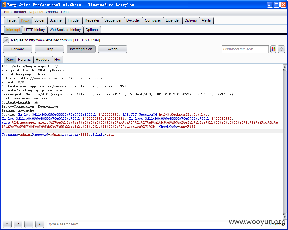Viewport: 288px width, 230px height.
Task: Click the Host: www.ex-silver.com line
Action: point(25,99)
